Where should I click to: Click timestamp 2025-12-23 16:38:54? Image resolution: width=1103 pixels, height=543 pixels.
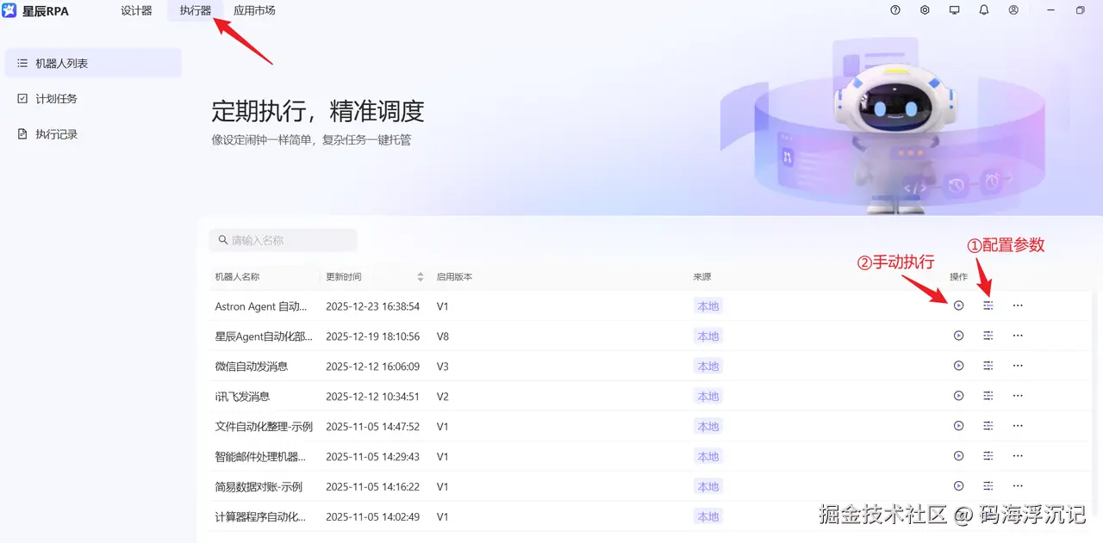pyautogui.click(x=372, y=306)
